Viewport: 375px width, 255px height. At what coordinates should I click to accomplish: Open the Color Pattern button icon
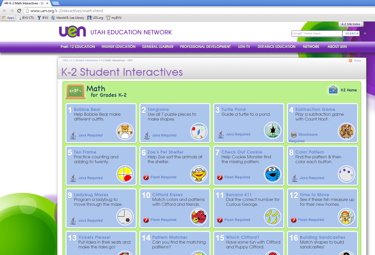click(x=346, y=174)
